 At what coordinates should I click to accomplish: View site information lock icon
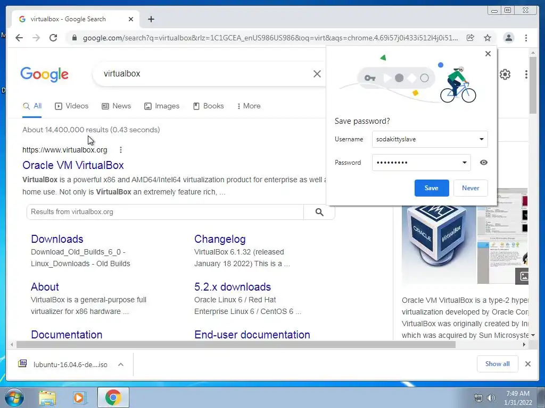[x=74, y=38]
